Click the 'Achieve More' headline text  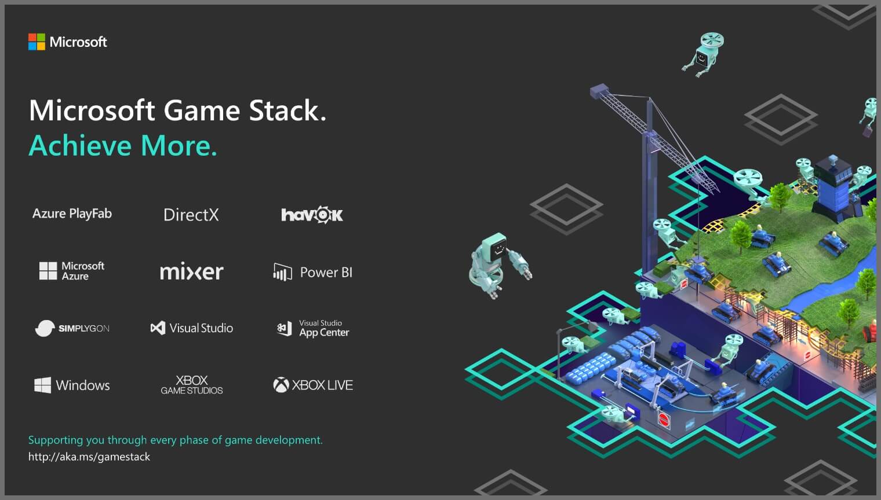122,146
